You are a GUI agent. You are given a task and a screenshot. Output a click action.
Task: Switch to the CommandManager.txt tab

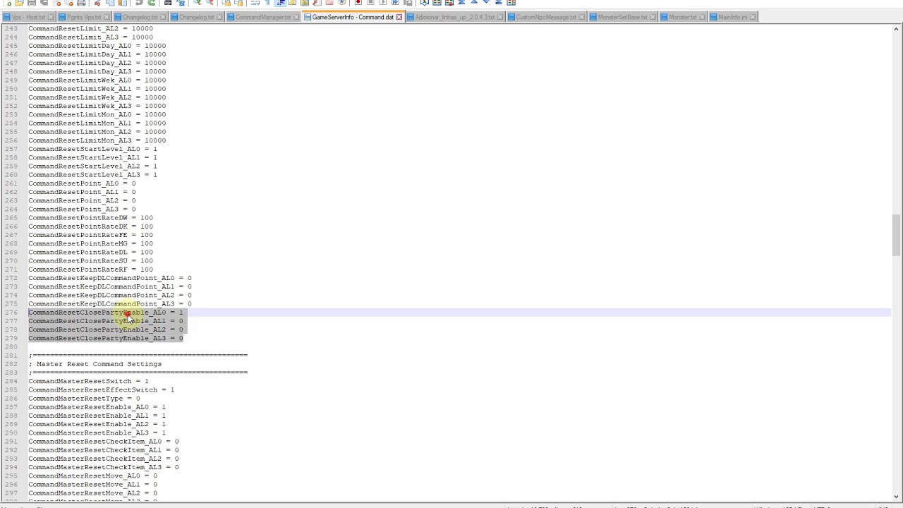click(262, 17)
